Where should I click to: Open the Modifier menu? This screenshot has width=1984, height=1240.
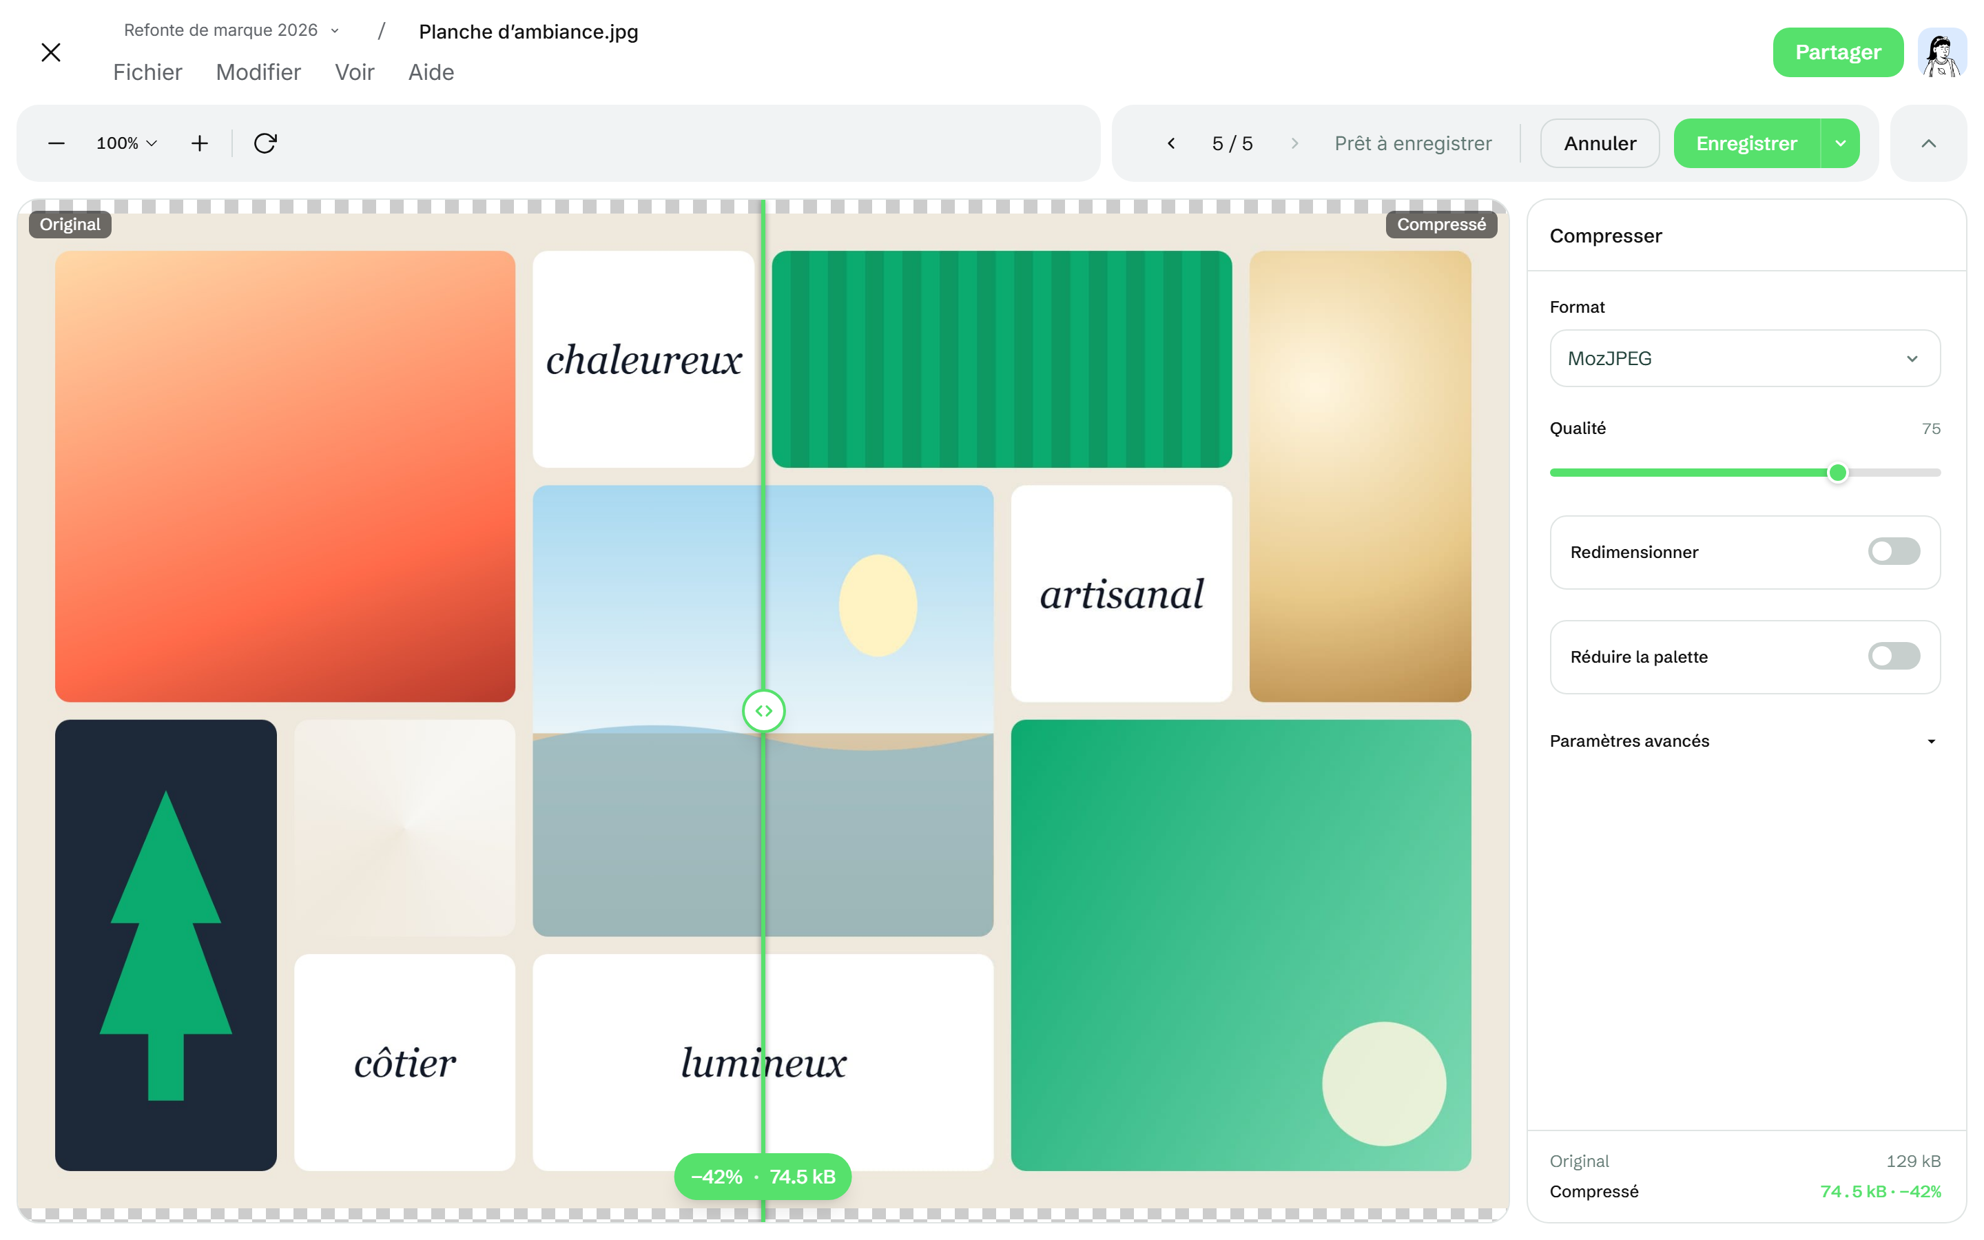coord(258,72)
